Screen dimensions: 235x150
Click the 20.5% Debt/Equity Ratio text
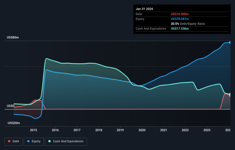[188, 24]
